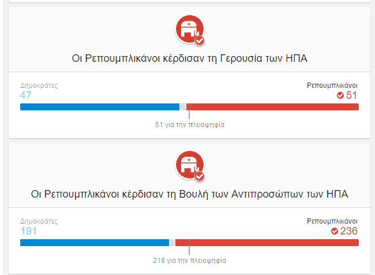
Task: Open headline about Republicans winning Γερουσία των ΗΠΑ
Action: tap(189, 58)
